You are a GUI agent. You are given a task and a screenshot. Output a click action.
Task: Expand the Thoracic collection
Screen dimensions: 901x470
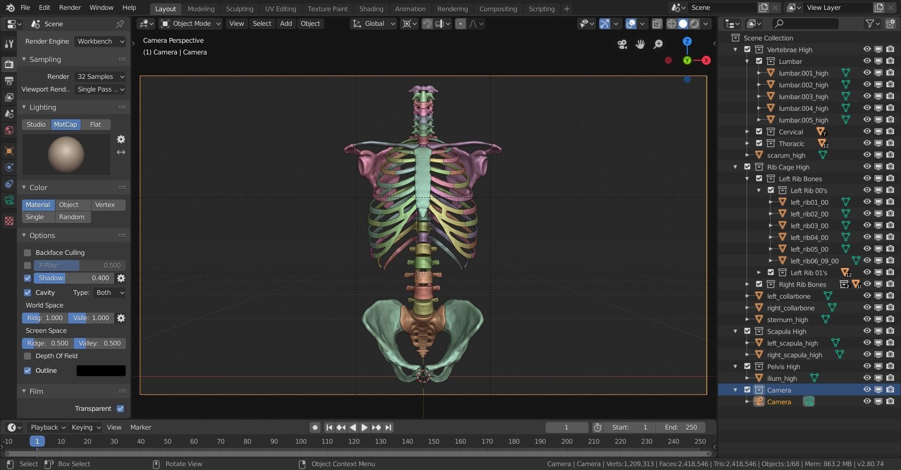point(747,144)
